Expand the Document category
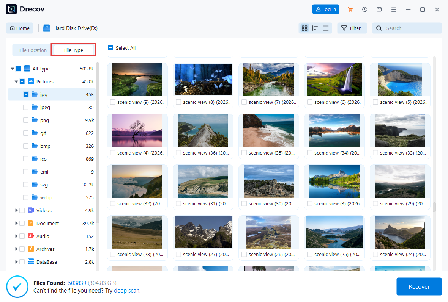Image resolution: width=448 pixels, height=302 pixels. pos(16,223)
